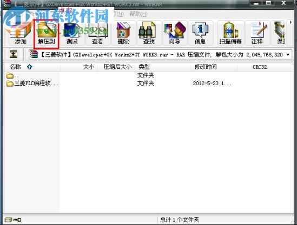Open the 查看 (View) toolbar icon
Screen dimensions: 297x225
pos(97,33)
